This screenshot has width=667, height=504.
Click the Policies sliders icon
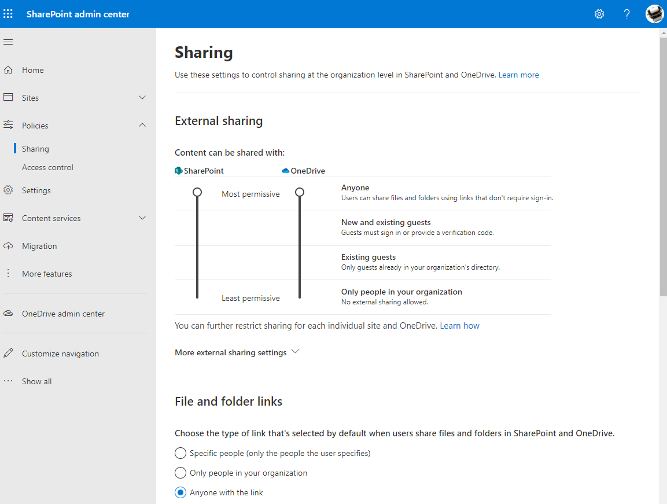click(x=8, y=125)
